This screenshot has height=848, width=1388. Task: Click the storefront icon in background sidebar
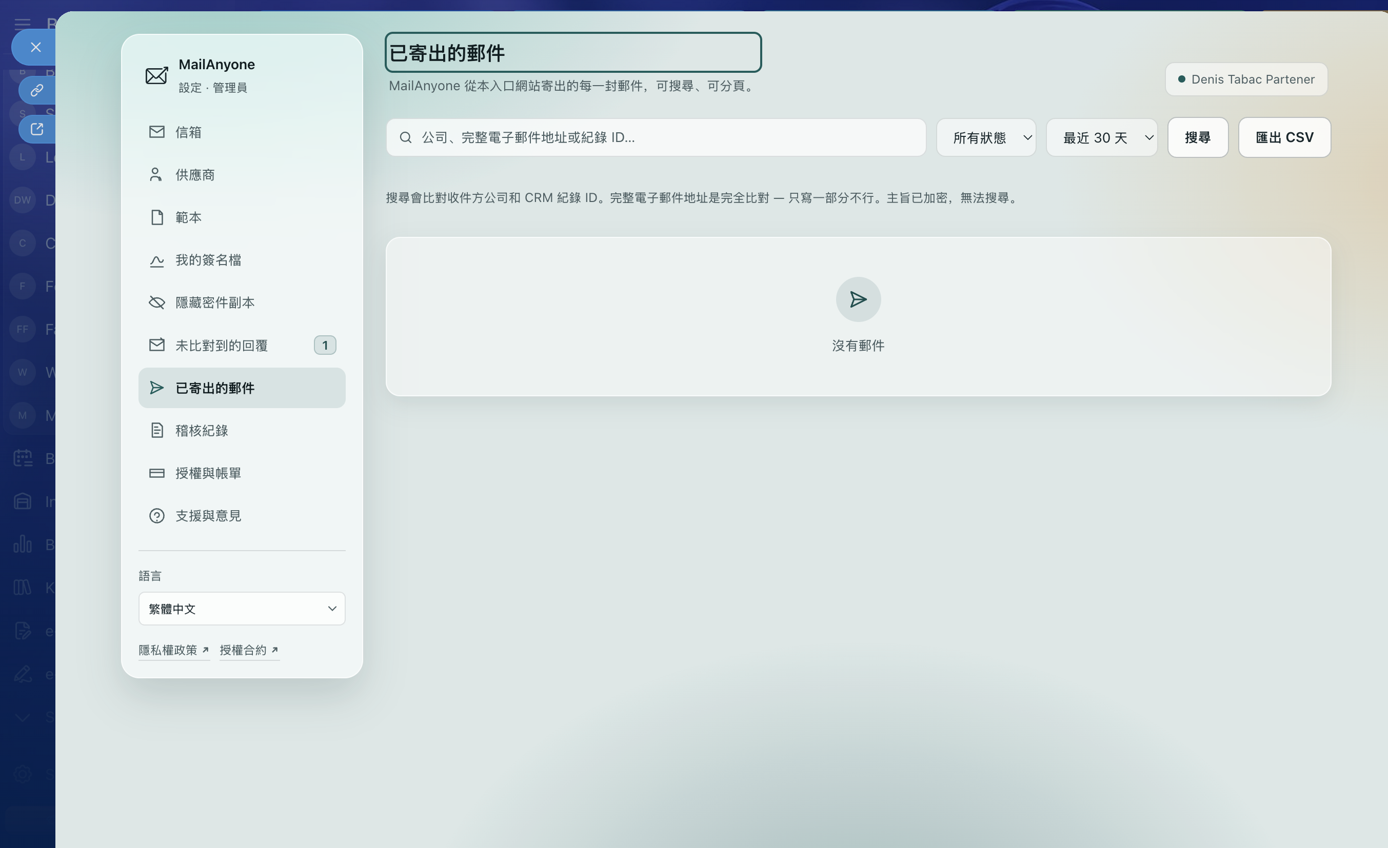[23, 501]
